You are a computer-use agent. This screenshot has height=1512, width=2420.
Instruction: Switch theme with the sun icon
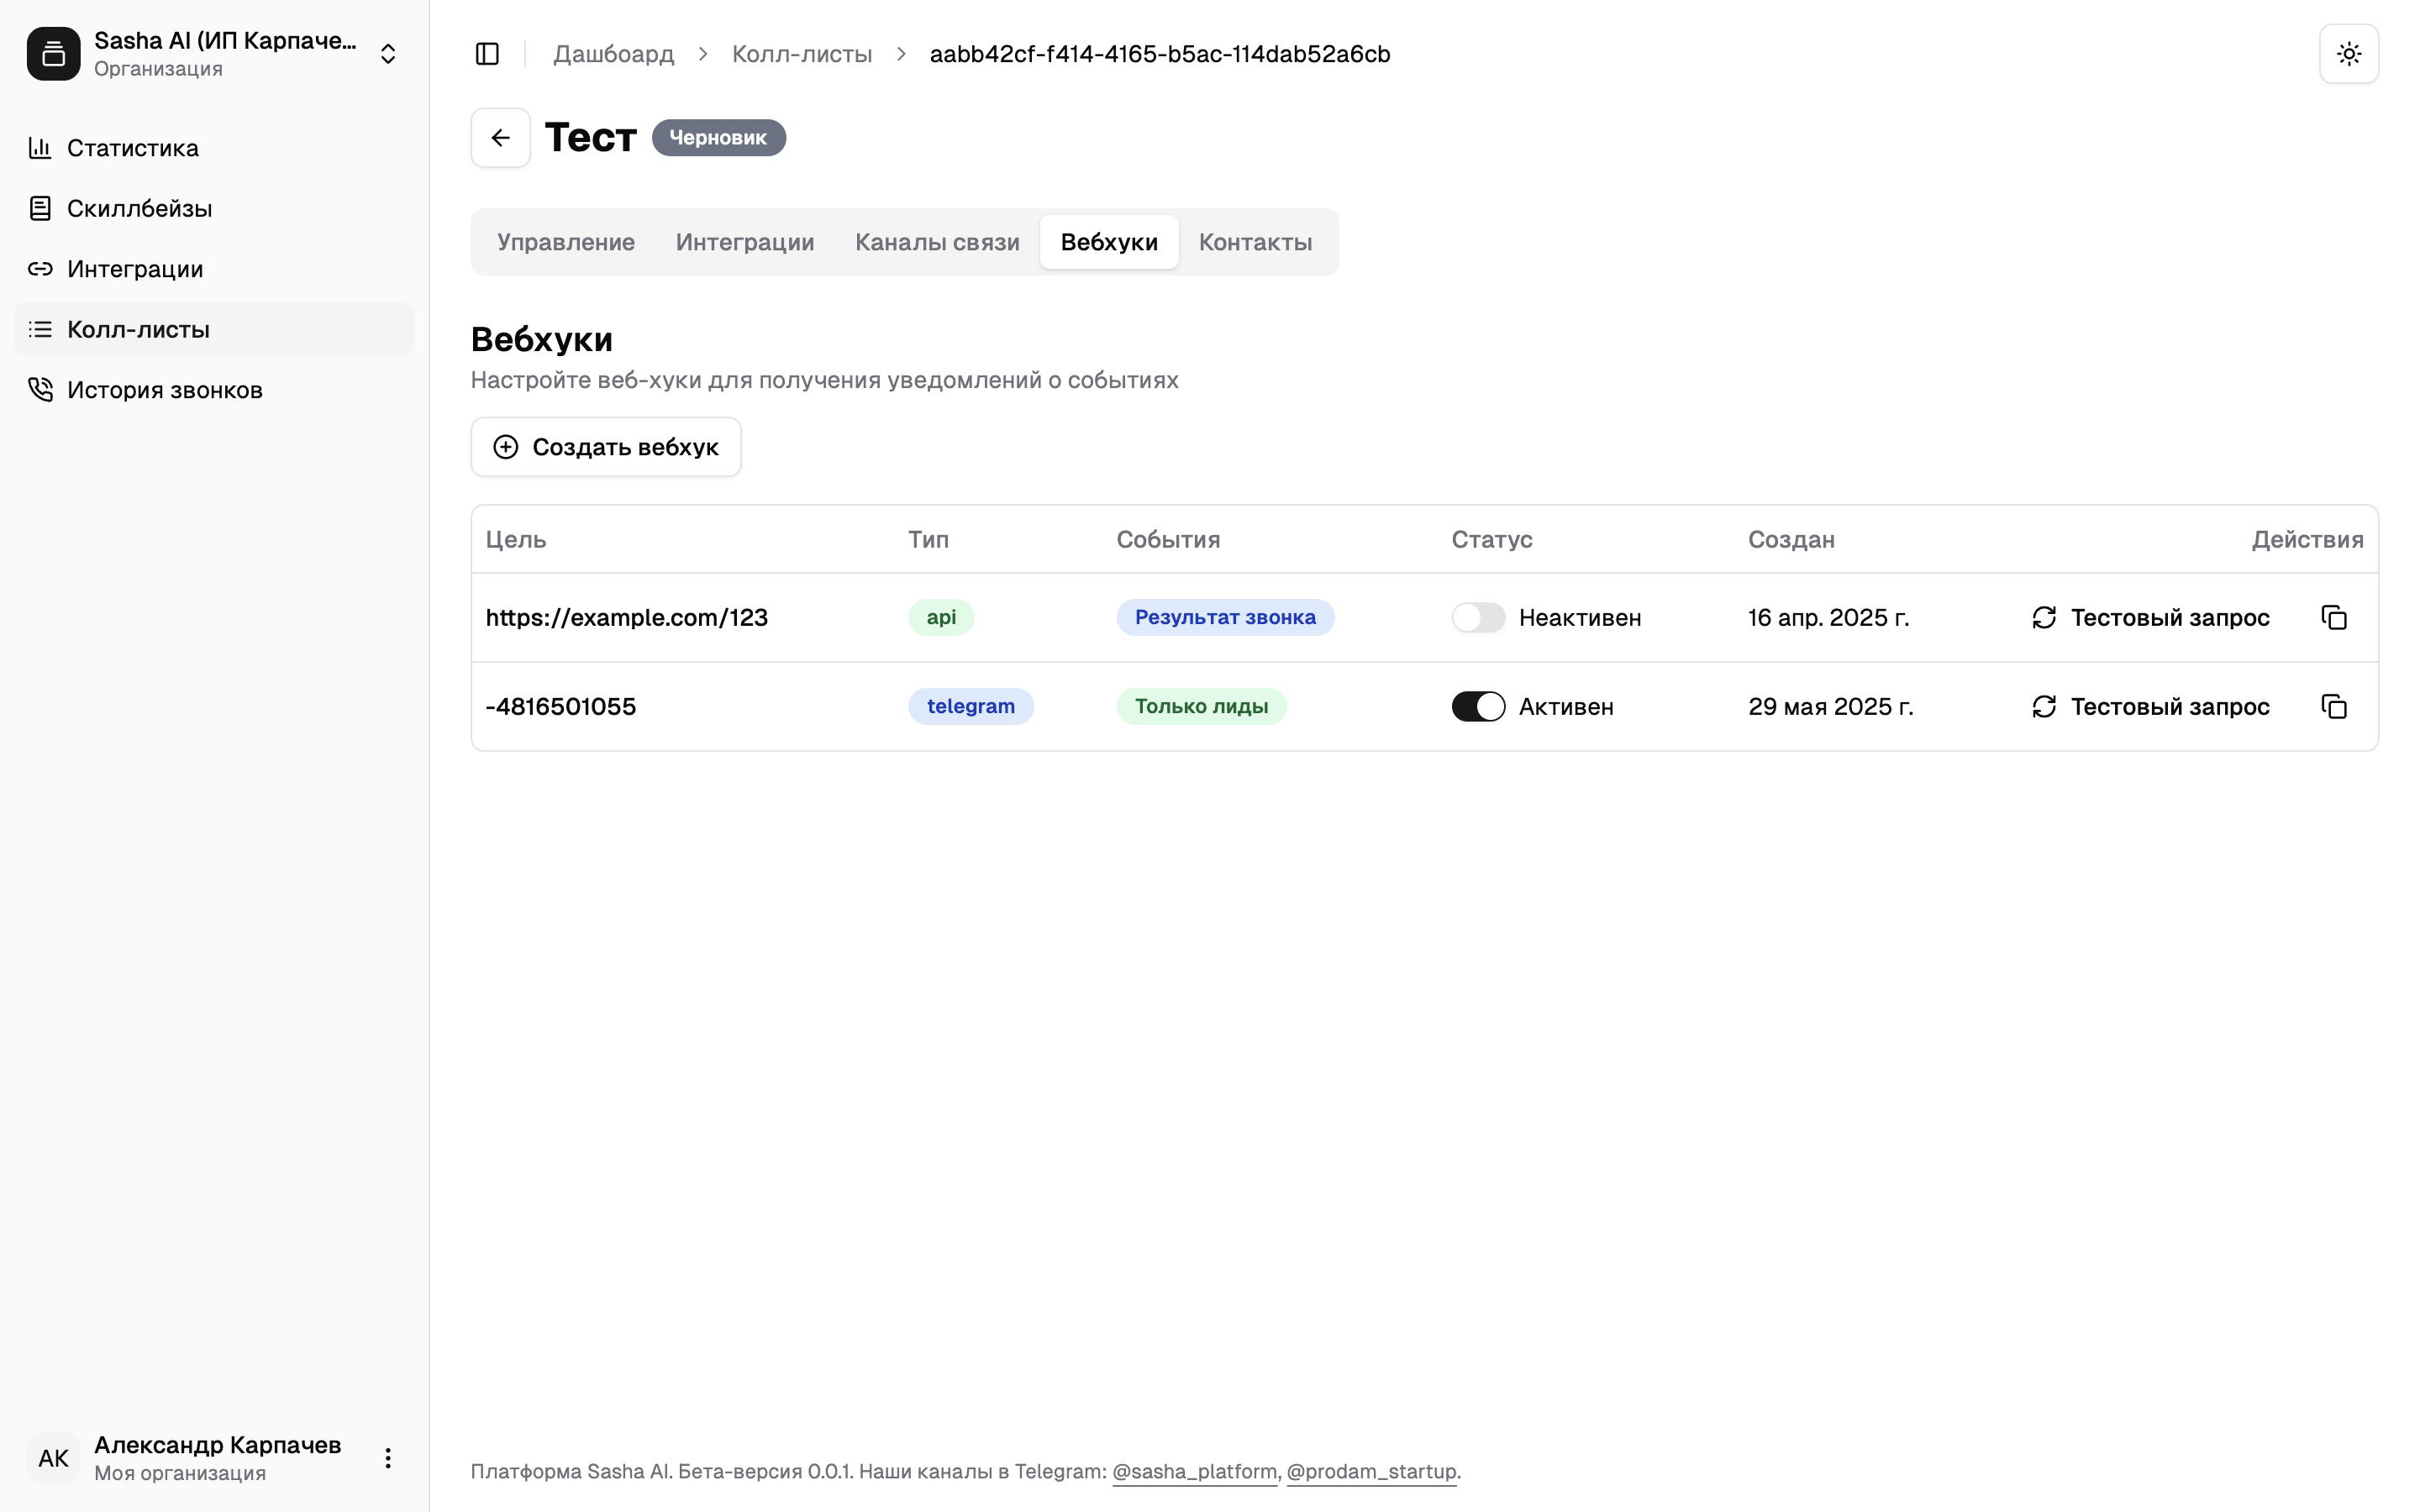pyautogui.click(x=2348, y=54)
